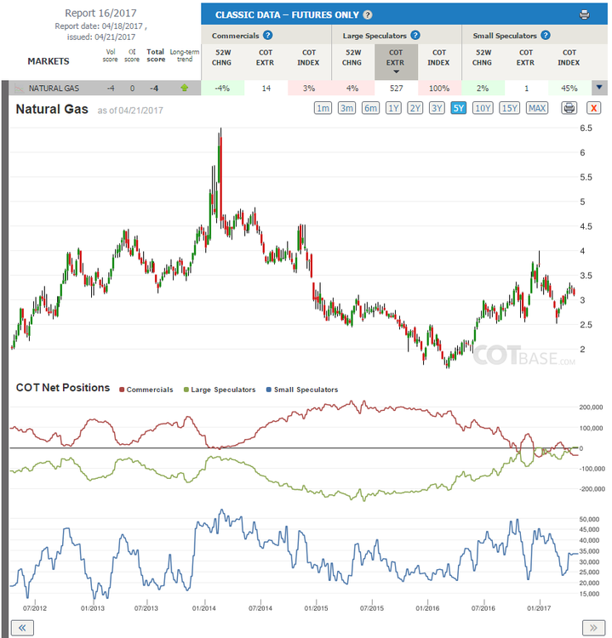Screen dimensions: 612x638
Task: Open Large Speculators help icon
Action: (415, 36)
